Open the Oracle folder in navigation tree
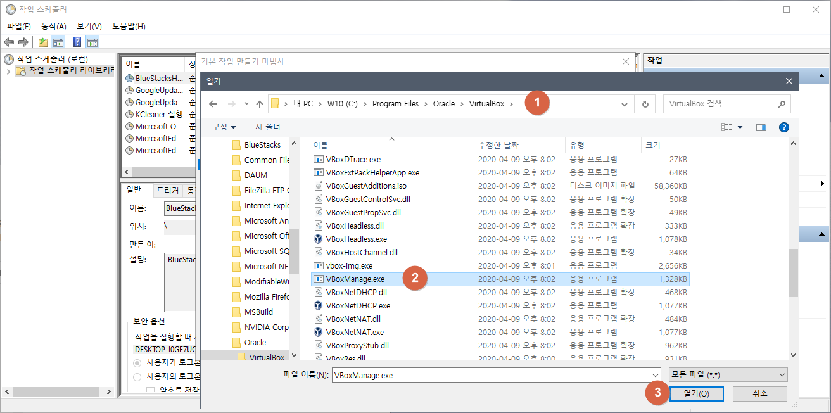This screenshot has height=413, width=831. tap(255, 342)
